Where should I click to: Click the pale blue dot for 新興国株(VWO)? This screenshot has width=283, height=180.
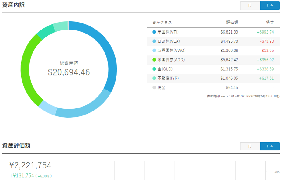[154, 51]
